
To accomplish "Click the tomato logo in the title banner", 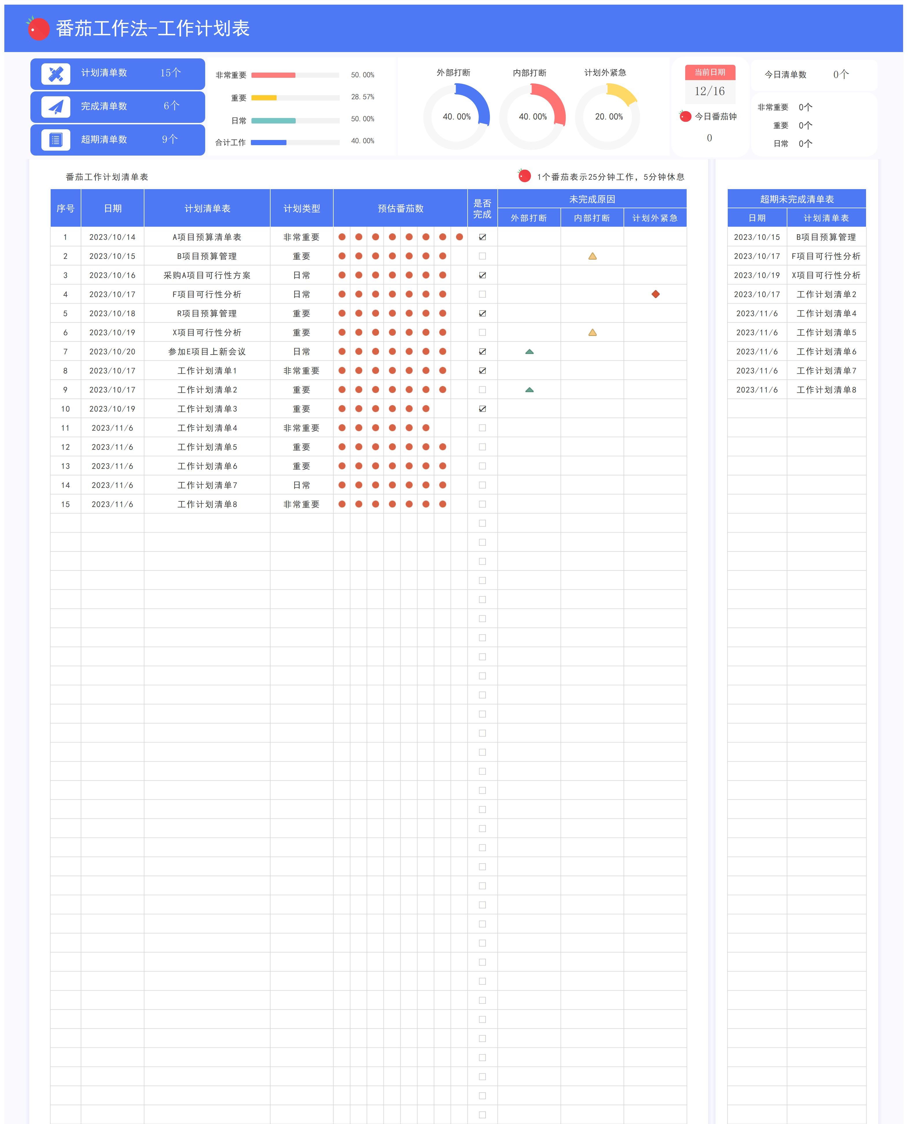I will tap(38, 28).
